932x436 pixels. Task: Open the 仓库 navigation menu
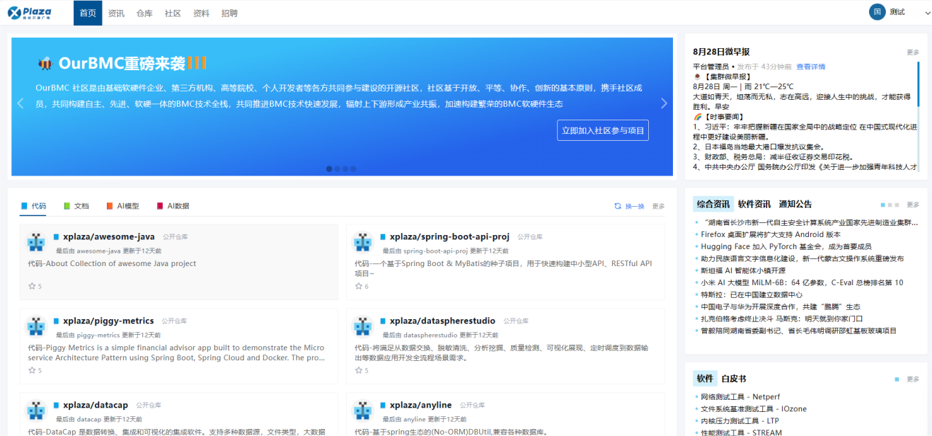point(144,13)
